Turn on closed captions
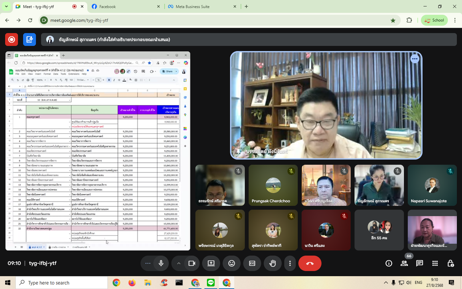This screenshot has height=289, width=462. pyautogui.click(x=252, y=263)
